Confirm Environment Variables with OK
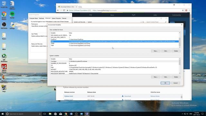This screenshot has height=116, width=206. pos(165,83)
